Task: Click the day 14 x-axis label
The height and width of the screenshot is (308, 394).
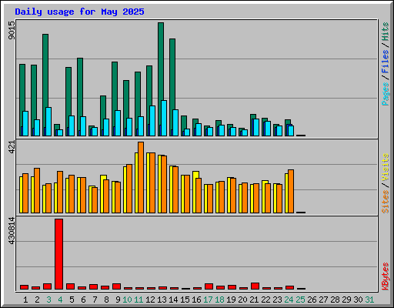Action: [173, 300]
